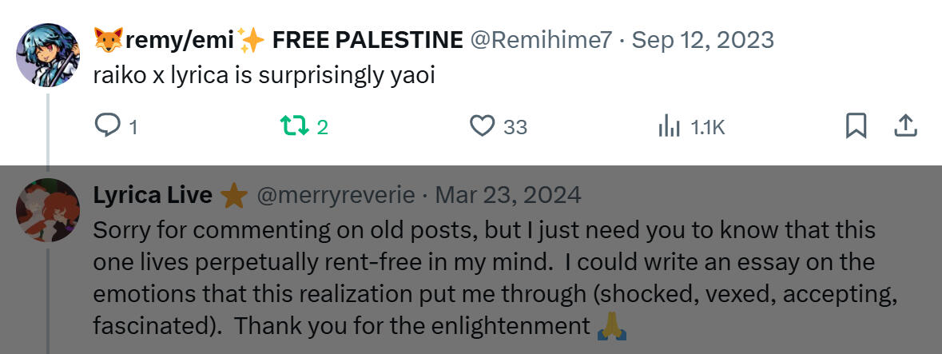942x354 pixels.
Task: Bookmark remy/emi's tweet
Action: [856, 126]
